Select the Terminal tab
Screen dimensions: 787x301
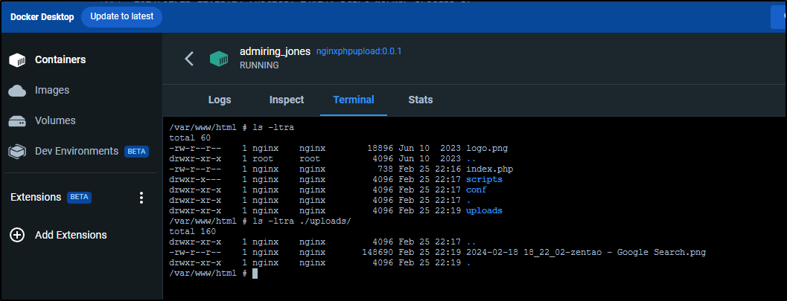click(354, 100)
